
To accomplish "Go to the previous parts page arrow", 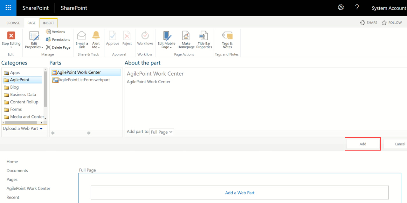I will point(53,133).
